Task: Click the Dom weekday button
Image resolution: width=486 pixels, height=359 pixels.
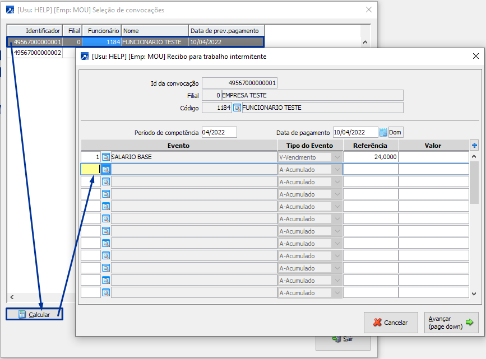Action: pyautogui.click(x=395, y=132)
